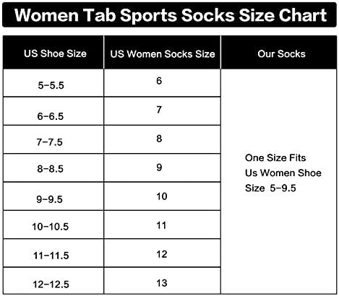Viewport: 339px width, 296px height.
Task: Click the 7–7.5 shoe size cell
Action: tap(53, 139)
